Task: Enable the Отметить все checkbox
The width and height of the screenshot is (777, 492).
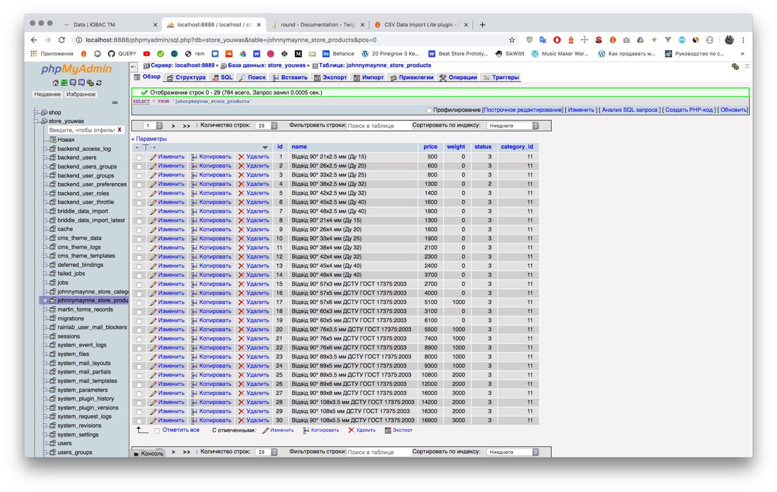Action: click(x=157, y=430)
